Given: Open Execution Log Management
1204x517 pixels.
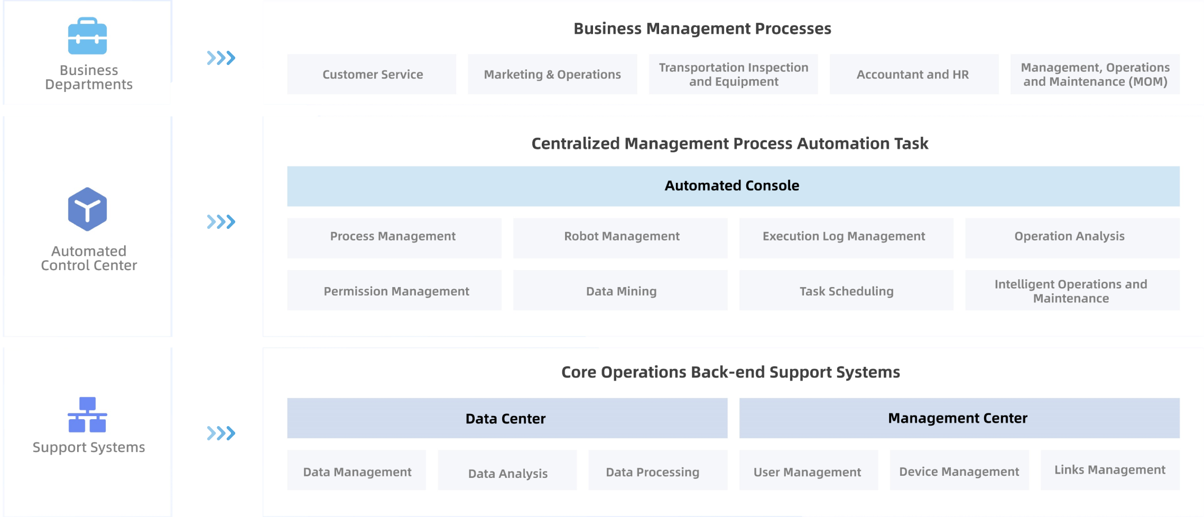Looking at the screenshot, I should [x=845, y=237].
